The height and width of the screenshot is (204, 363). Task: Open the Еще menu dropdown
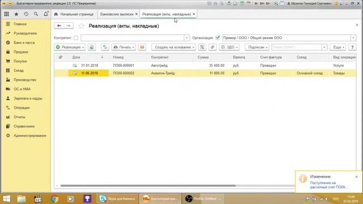coord(338,47)
